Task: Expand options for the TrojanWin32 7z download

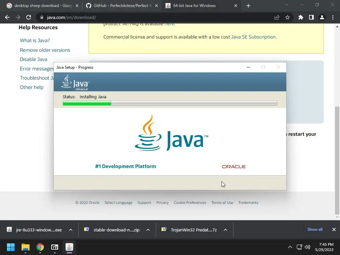Action: coord(225,230)
